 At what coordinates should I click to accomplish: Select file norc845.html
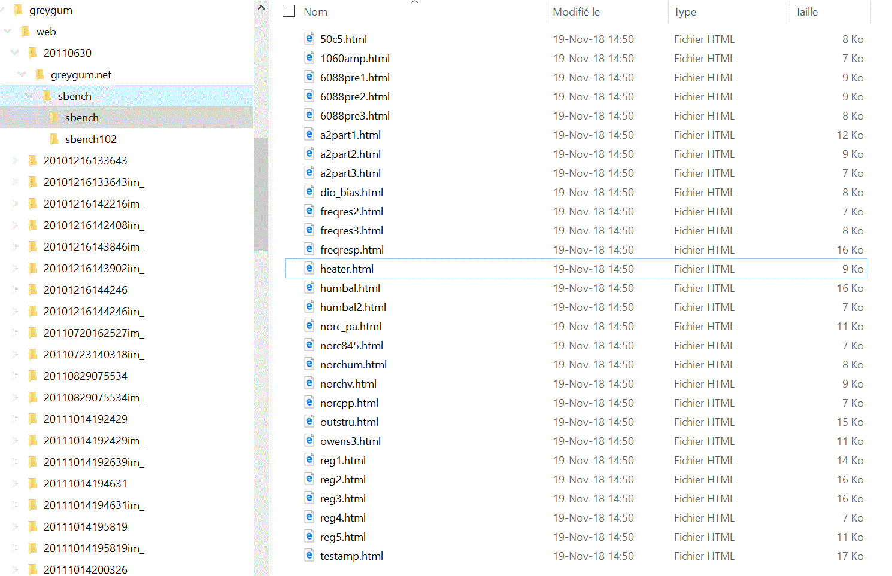pyautogui.click(x=351, y=345)
